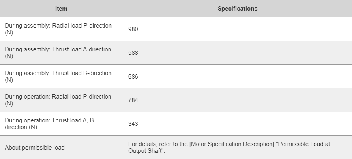Click the "(N)" unit under Radial load P-direction assembly
The image size is (352, 159).
(x=9, y=32)
